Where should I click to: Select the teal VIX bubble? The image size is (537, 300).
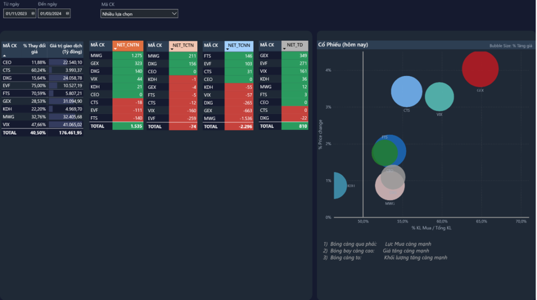[x=439, y=97]
